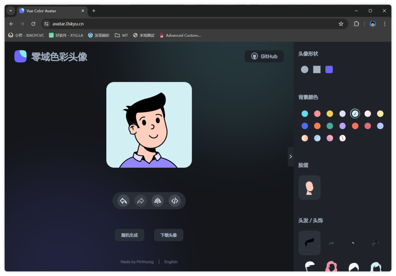Collapse the right settings panel

tap(291, 156)
